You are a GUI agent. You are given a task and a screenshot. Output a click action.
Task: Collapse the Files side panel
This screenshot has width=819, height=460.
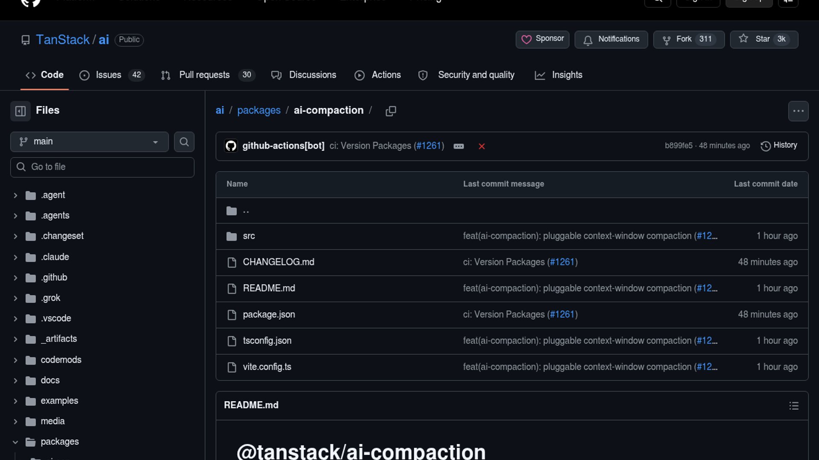(20, 111)
